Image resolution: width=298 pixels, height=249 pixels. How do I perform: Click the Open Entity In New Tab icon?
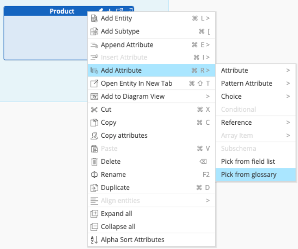point(94,83)
